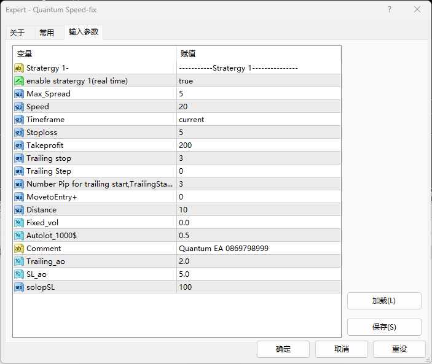The height and width of the screenshot is (364, 432).
Task: Edit the Number Pip trailing start value 3
Action: click(259, 184)
